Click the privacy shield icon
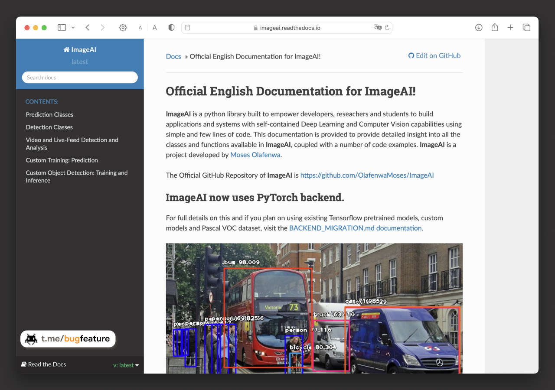The image size is (555, 390). pyautogui.click(x=171, y=27)
